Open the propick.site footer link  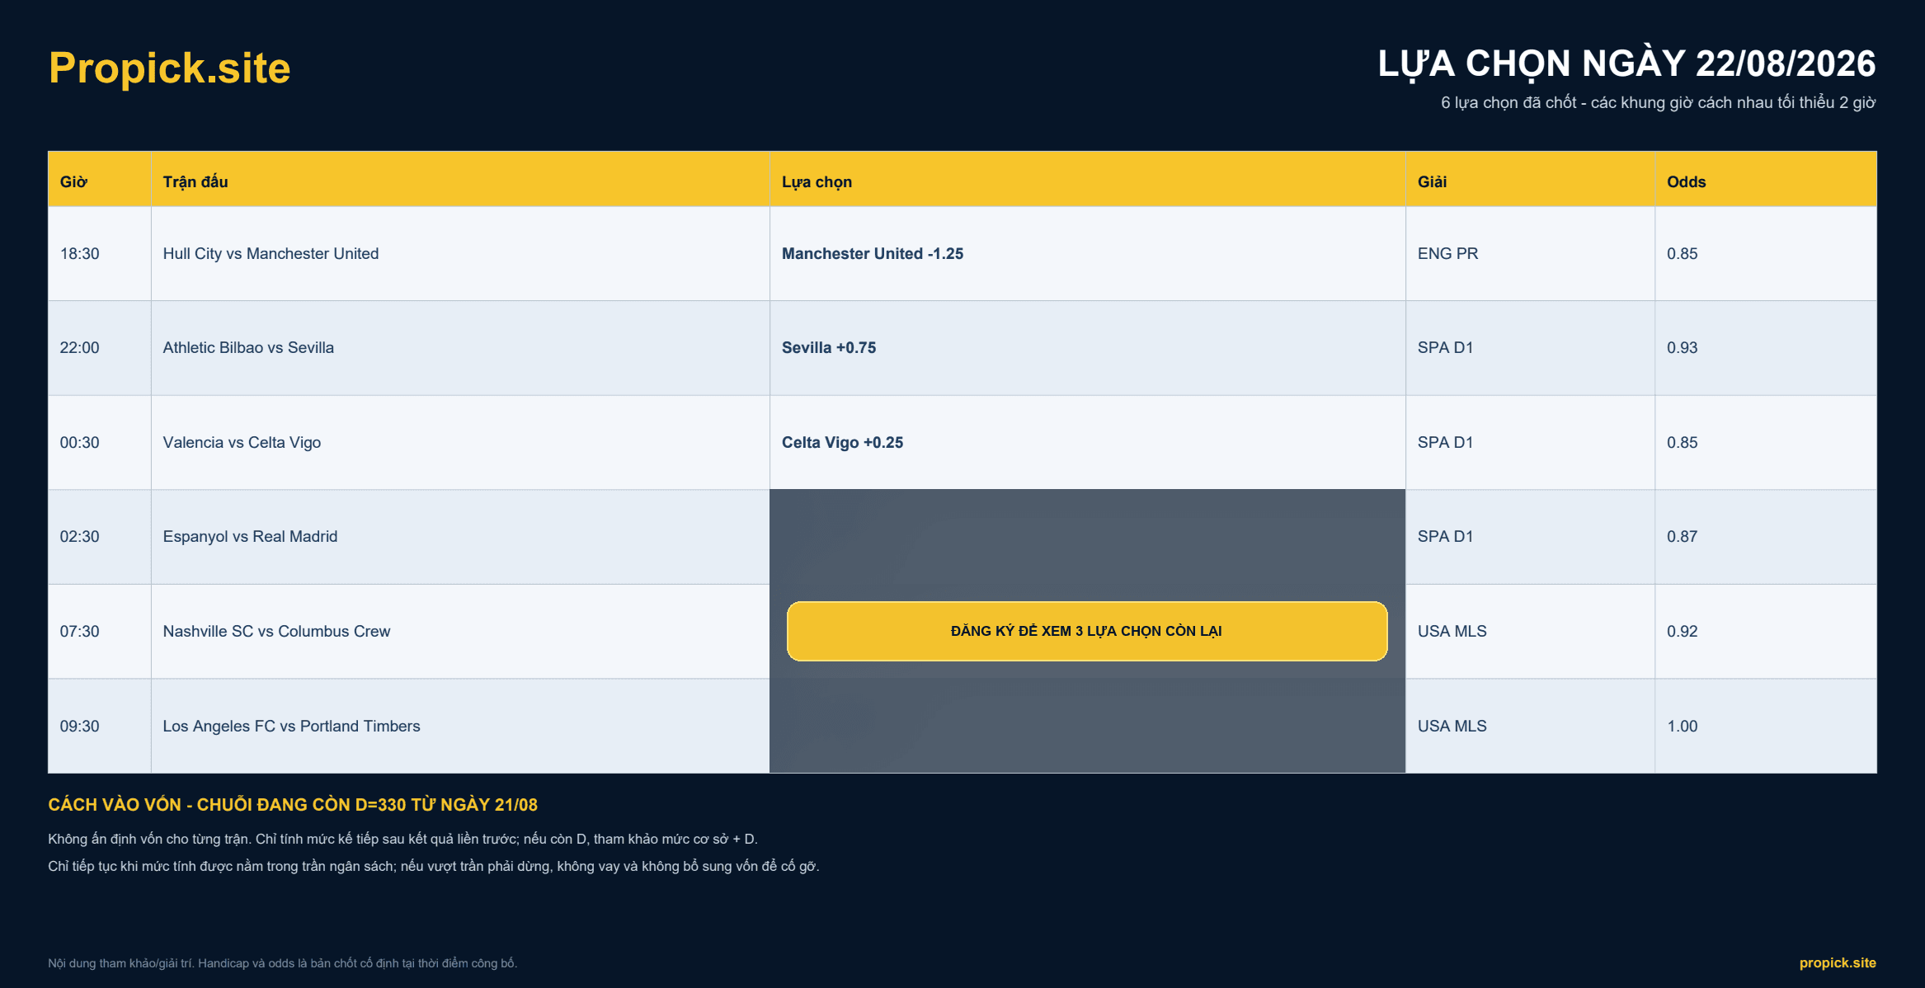(1838, 962)
